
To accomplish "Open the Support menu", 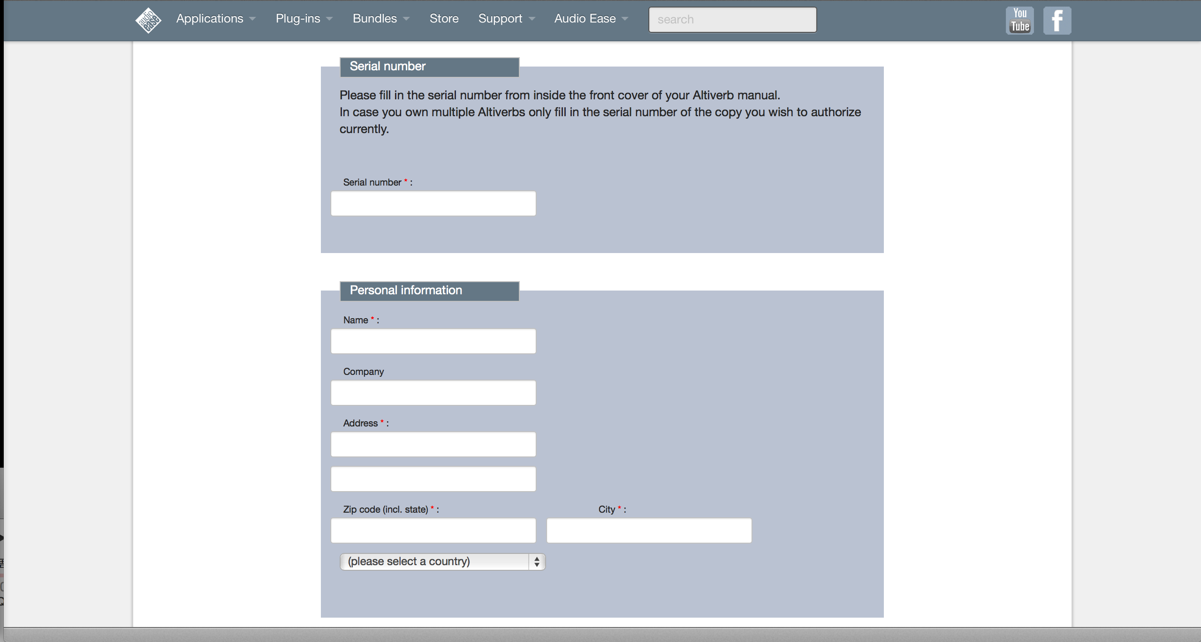I will tap(500, 18).
